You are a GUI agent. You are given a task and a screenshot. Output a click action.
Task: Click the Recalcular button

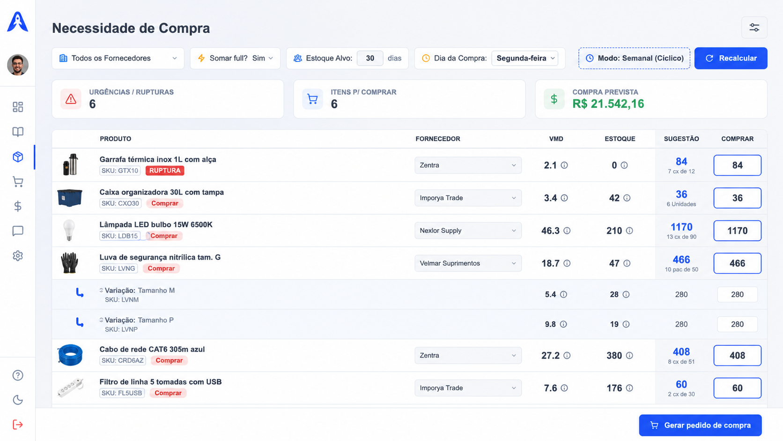(x=731, y=58)
